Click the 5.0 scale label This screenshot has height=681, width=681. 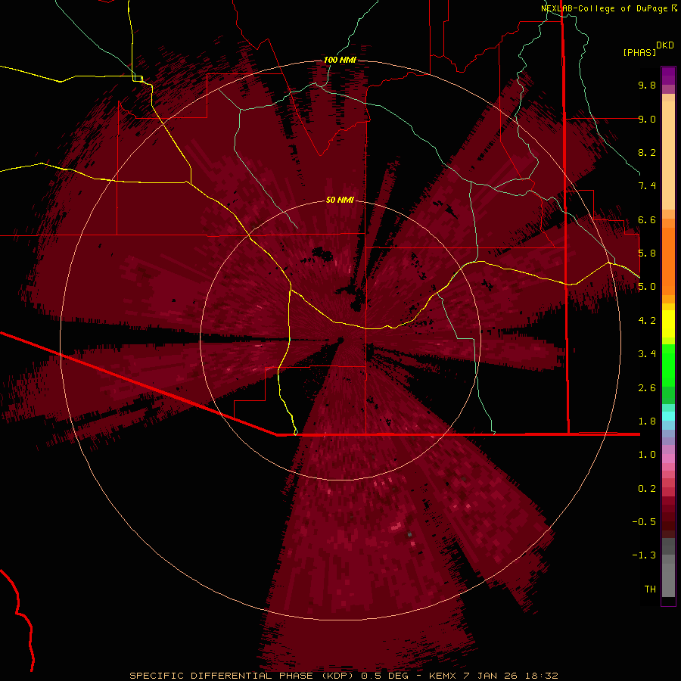point(647,287)
